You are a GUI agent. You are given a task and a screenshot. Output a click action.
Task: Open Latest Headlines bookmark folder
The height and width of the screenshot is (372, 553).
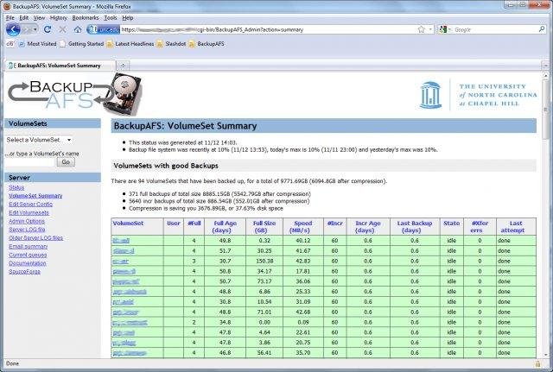(130, 44)
